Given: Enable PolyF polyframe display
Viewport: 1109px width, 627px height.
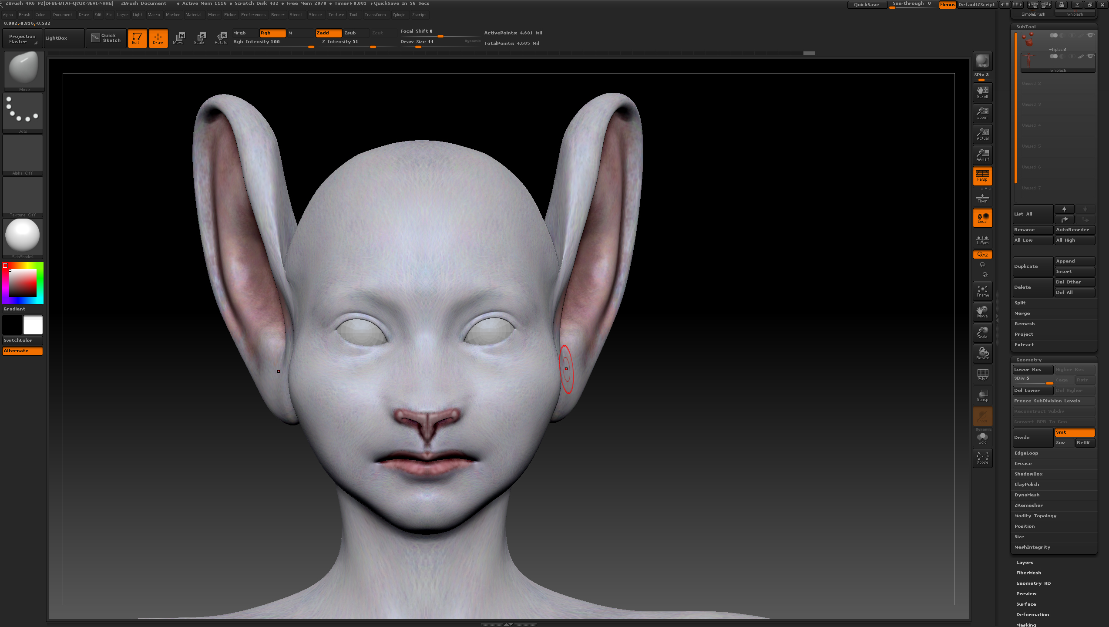Looking at the screenshot, I should tap(982, 374).
